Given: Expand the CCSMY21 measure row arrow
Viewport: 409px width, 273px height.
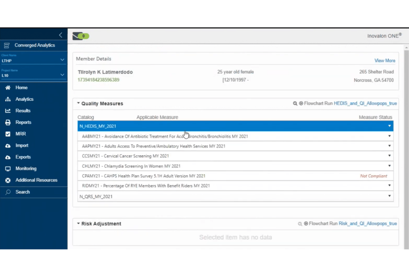Looking at the screenshot, I should click(x=389, y=156).
